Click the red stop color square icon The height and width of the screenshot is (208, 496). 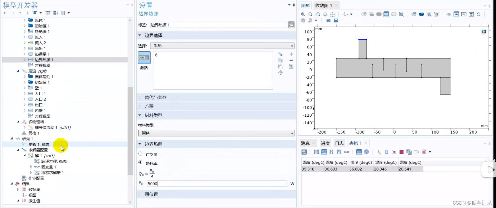point(401,152)
